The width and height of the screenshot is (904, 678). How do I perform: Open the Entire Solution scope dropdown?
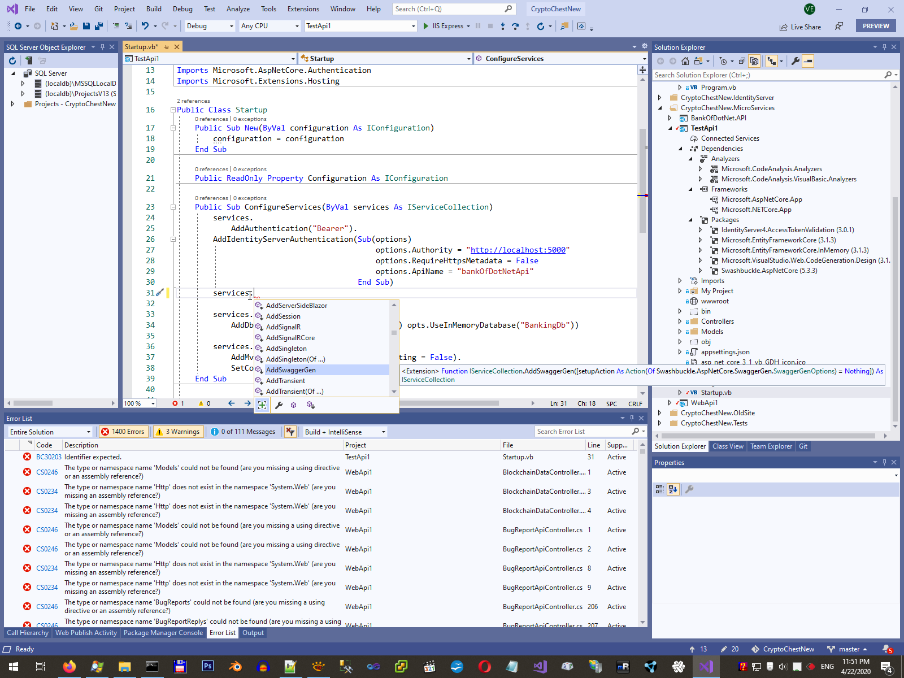pyautogui.click(x=50, y=432)
